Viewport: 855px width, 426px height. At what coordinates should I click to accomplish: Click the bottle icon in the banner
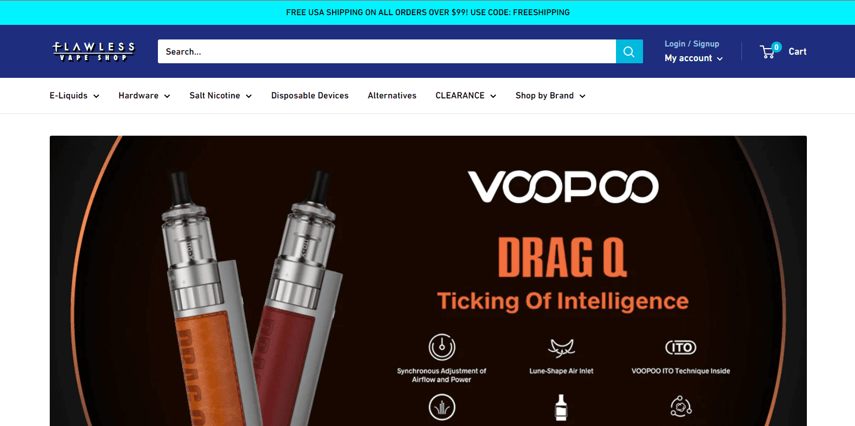(x=561, y=407)
